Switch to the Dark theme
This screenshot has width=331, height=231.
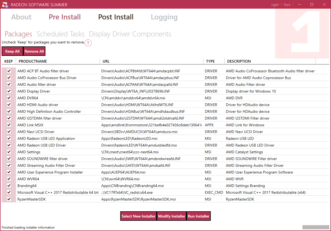(x=287, y=5)
